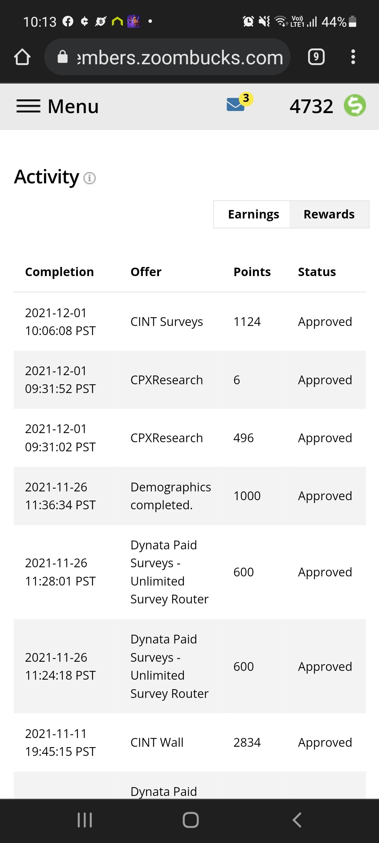The width and height of the screenshot is (379, 843).
Task: Switch to the Rewards tab
Action: click(329, 214)
